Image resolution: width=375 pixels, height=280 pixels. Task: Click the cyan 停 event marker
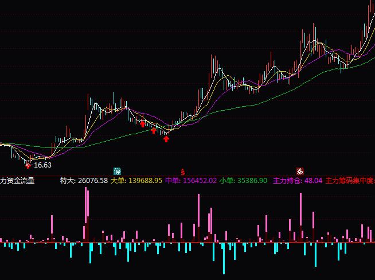(x=118, y=171)
